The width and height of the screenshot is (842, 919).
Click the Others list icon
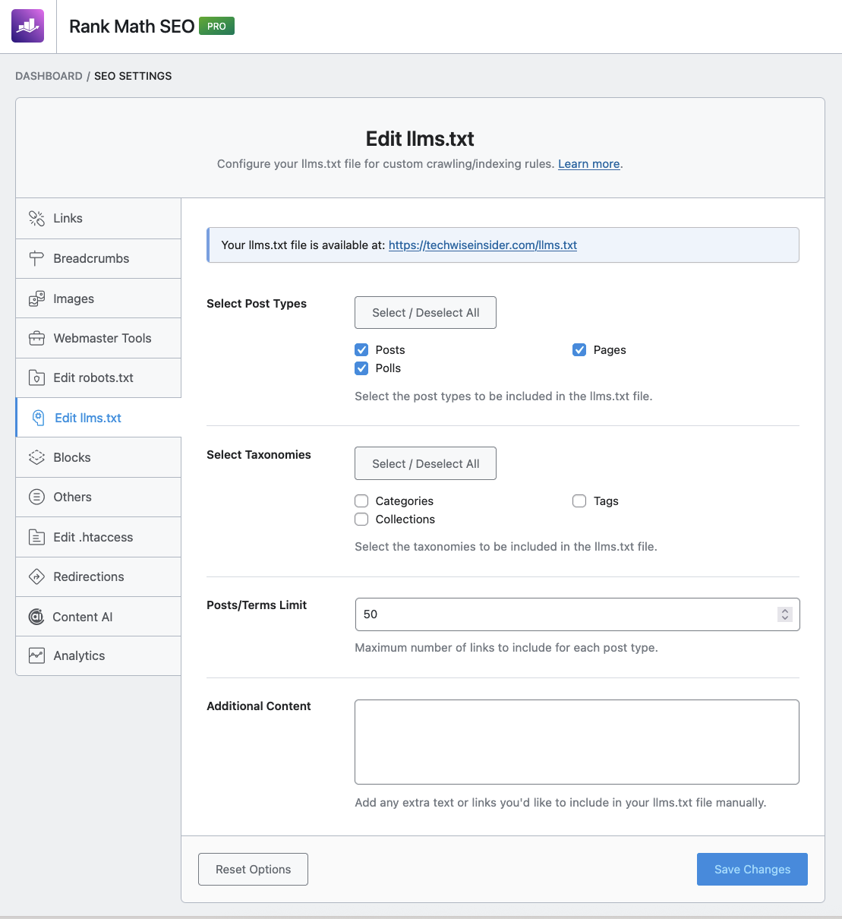(x=36, y=497)
